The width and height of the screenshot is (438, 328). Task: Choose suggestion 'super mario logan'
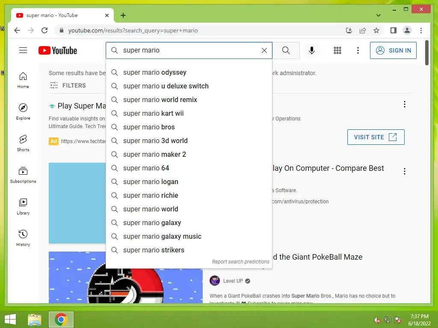tap(189, 182)
